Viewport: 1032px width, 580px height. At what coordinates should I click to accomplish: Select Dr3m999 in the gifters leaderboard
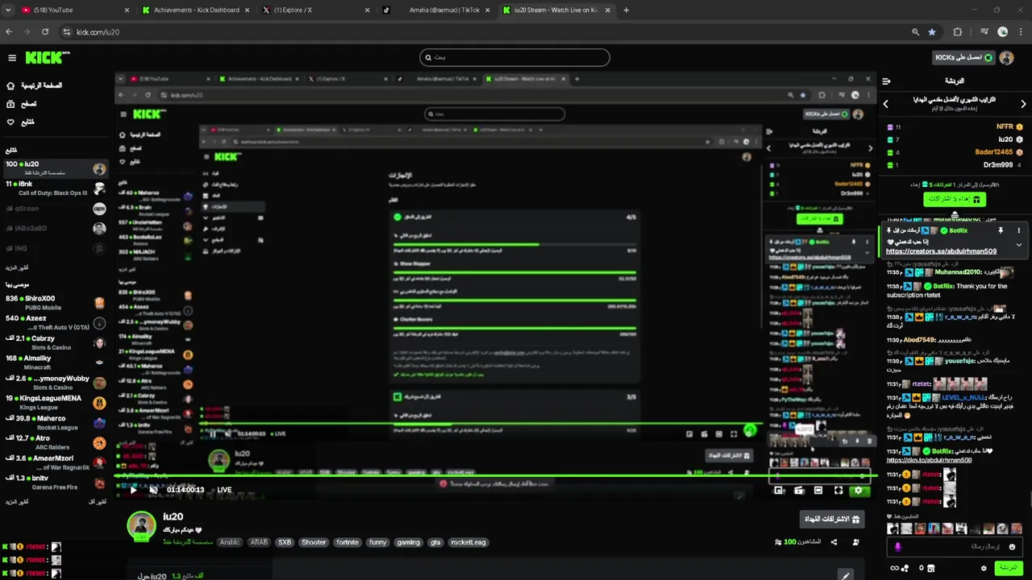998,165
